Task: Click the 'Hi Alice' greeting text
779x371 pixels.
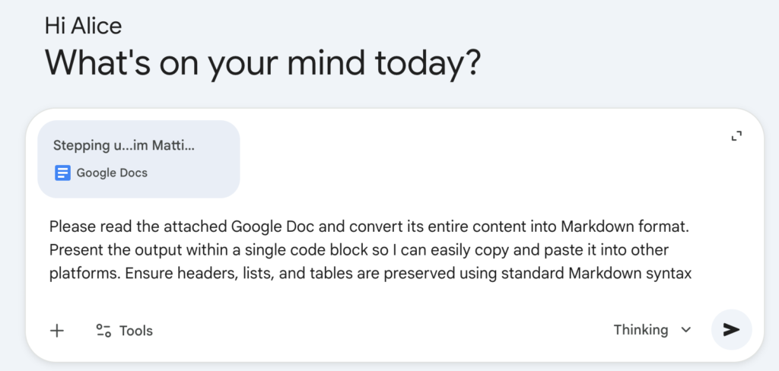Action: click(x=84, y=27)
